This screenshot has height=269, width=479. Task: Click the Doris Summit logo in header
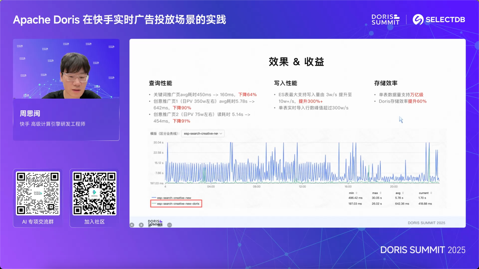(385, 20)
